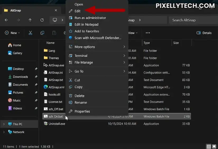Click the Copy icon in toolbar
The image size is (218, 149).
click(x=42, y=33)
